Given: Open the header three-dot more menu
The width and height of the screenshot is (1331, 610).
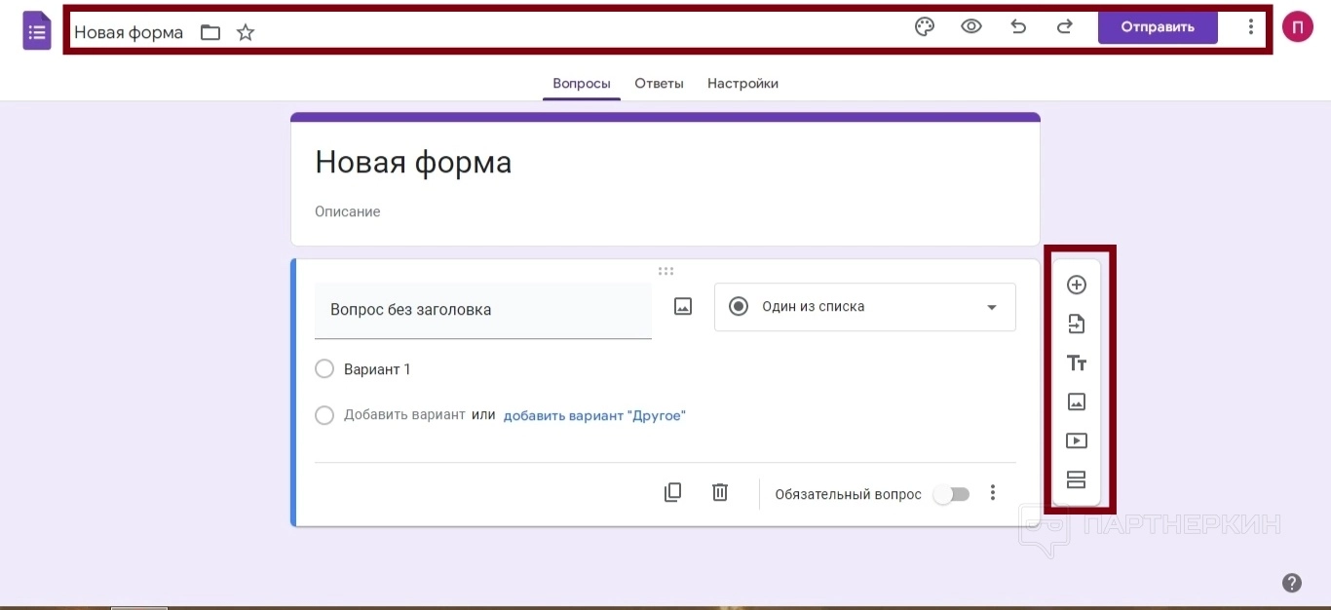Looking at the screenshot, I should click(1251, 27).
